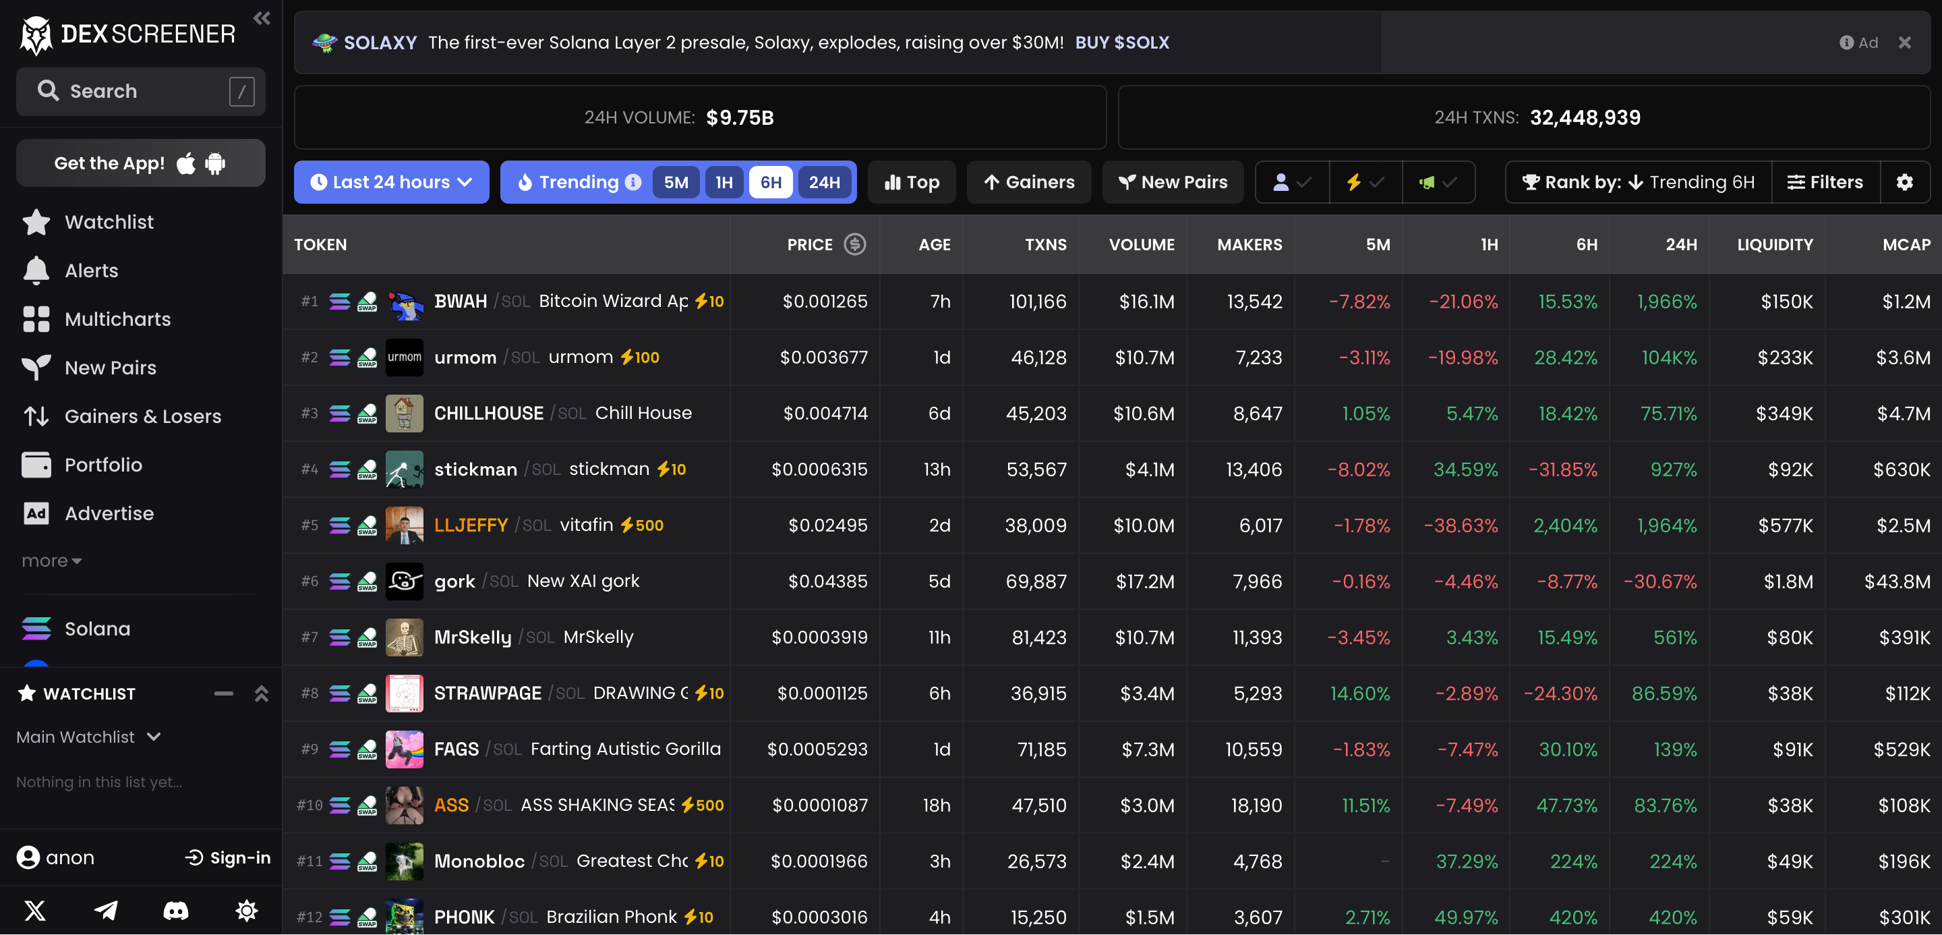Image resolution: width=1942 pixels, height=935 pixels.
Task: Open Rank by Trending 6H selector
Action: tap(1639, 181)
